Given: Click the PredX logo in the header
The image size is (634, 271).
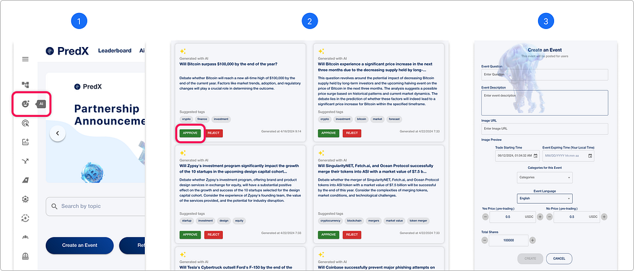Looking at the screenshot, I should [x=67, y=51].
